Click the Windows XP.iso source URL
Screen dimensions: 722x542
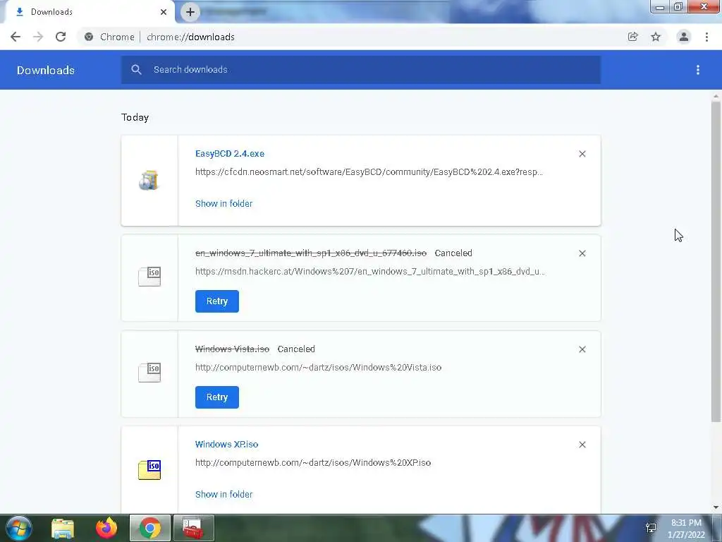(x=313, y=463)
